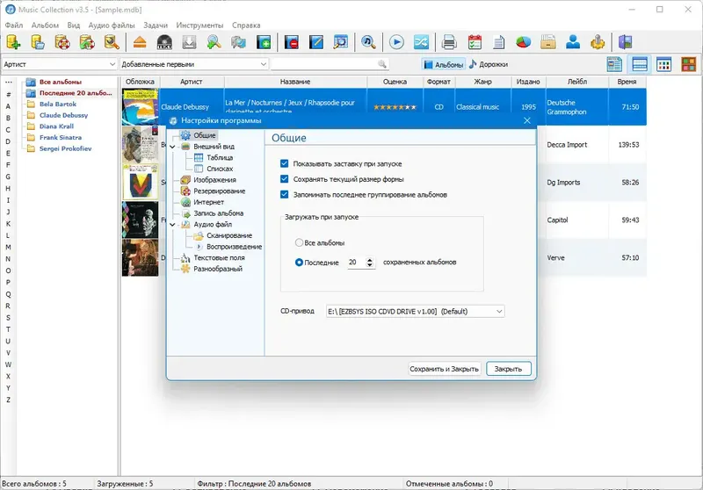Toggle 'Сохранять текущий размер формы' checkbox

[284, 179]
